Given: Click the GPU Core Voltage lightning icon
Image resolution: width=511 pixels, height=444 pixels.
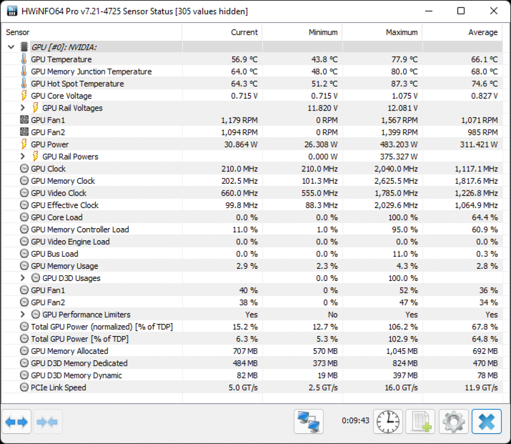Looking at the screenshot, I should tap(24, 95).
